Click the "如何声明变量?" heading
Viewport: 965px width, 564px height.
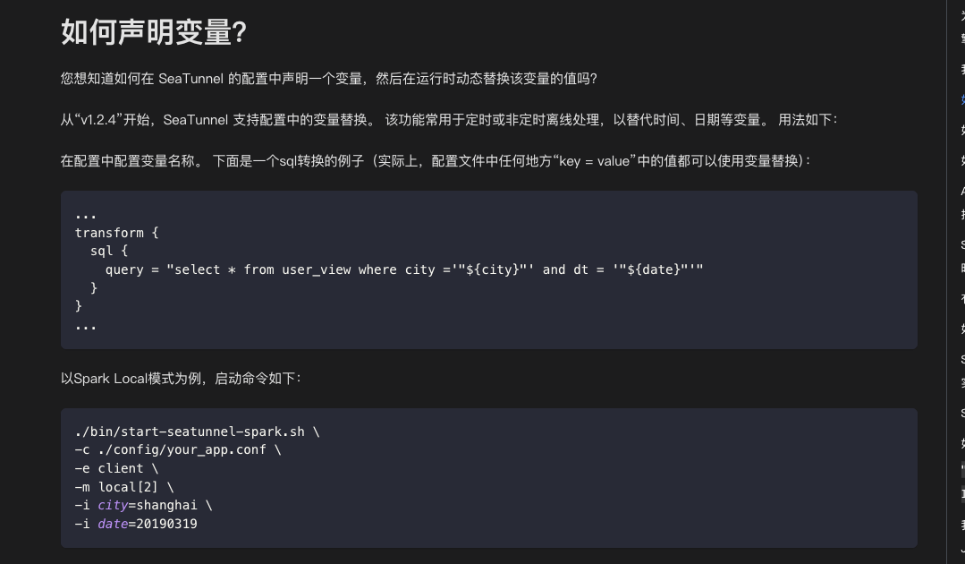pyautogui.click(x=154, y=32)
